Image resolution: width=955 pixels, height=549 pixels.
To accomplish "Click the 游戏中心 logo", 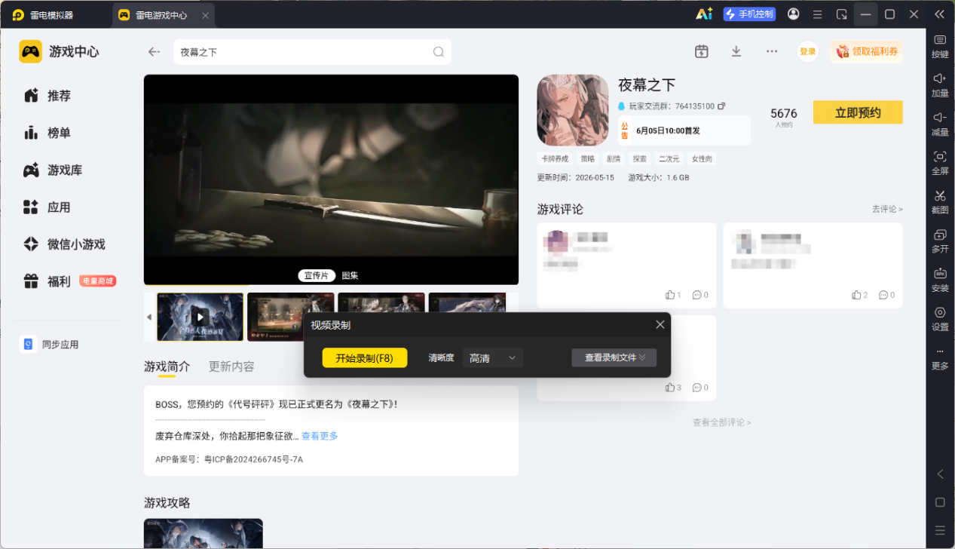I will click(59, 51).
